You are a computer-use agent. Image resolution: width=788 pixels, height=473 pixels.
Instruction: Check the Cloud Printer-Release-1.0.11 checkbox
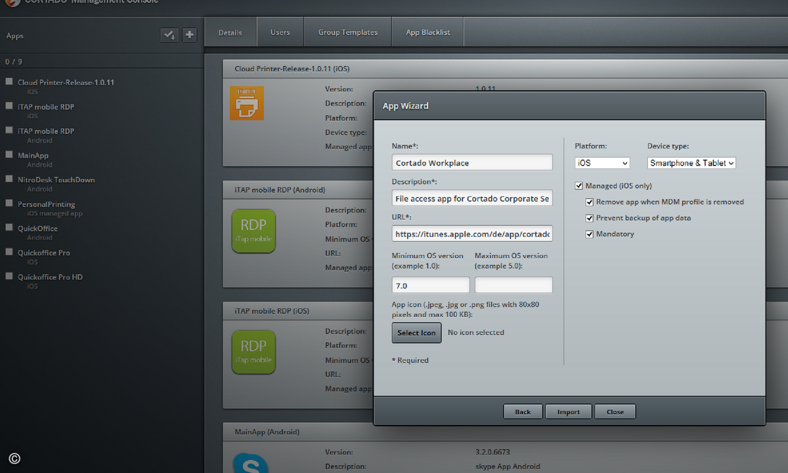9,82
